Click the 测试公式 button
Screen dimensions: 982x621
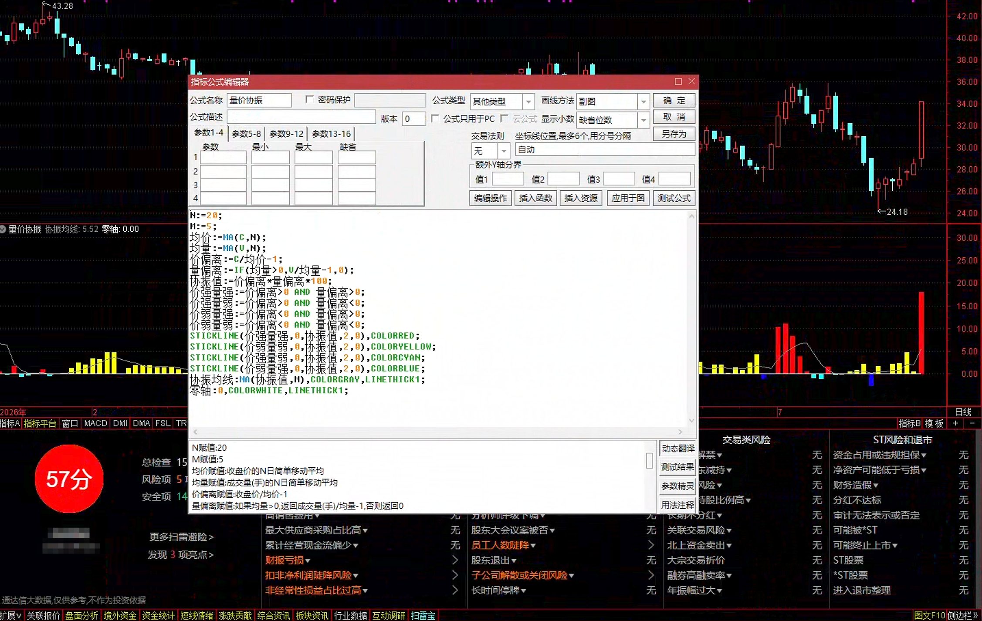tap(674, 198)
